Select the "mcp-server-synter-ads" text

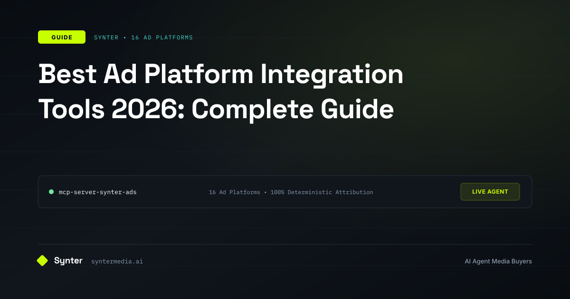click(98, 192)
